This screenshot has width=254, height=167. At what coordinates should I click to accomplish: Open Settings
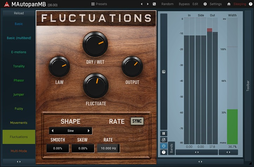tap(216, 4)
